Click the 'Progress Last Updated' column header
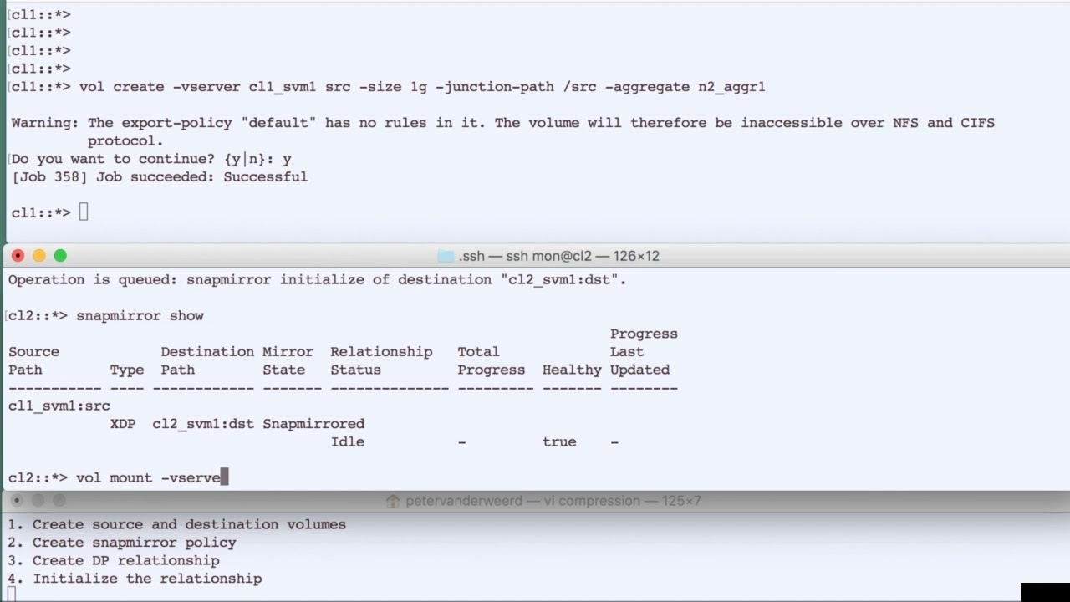 click(644, 351)
